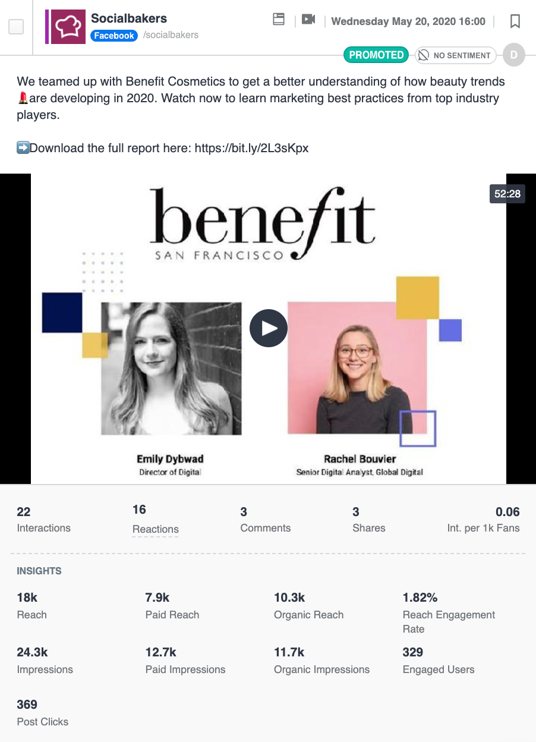Bookmark this post with the bookmark icon
The width and height of the screenshot is (536, 742).
click(515, 21)
